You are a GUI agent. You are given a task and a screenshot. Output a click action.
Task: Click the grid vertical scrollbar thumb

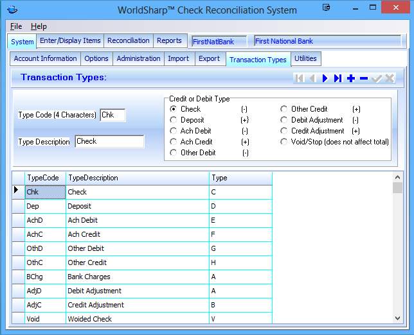click(x=398, y=188)
